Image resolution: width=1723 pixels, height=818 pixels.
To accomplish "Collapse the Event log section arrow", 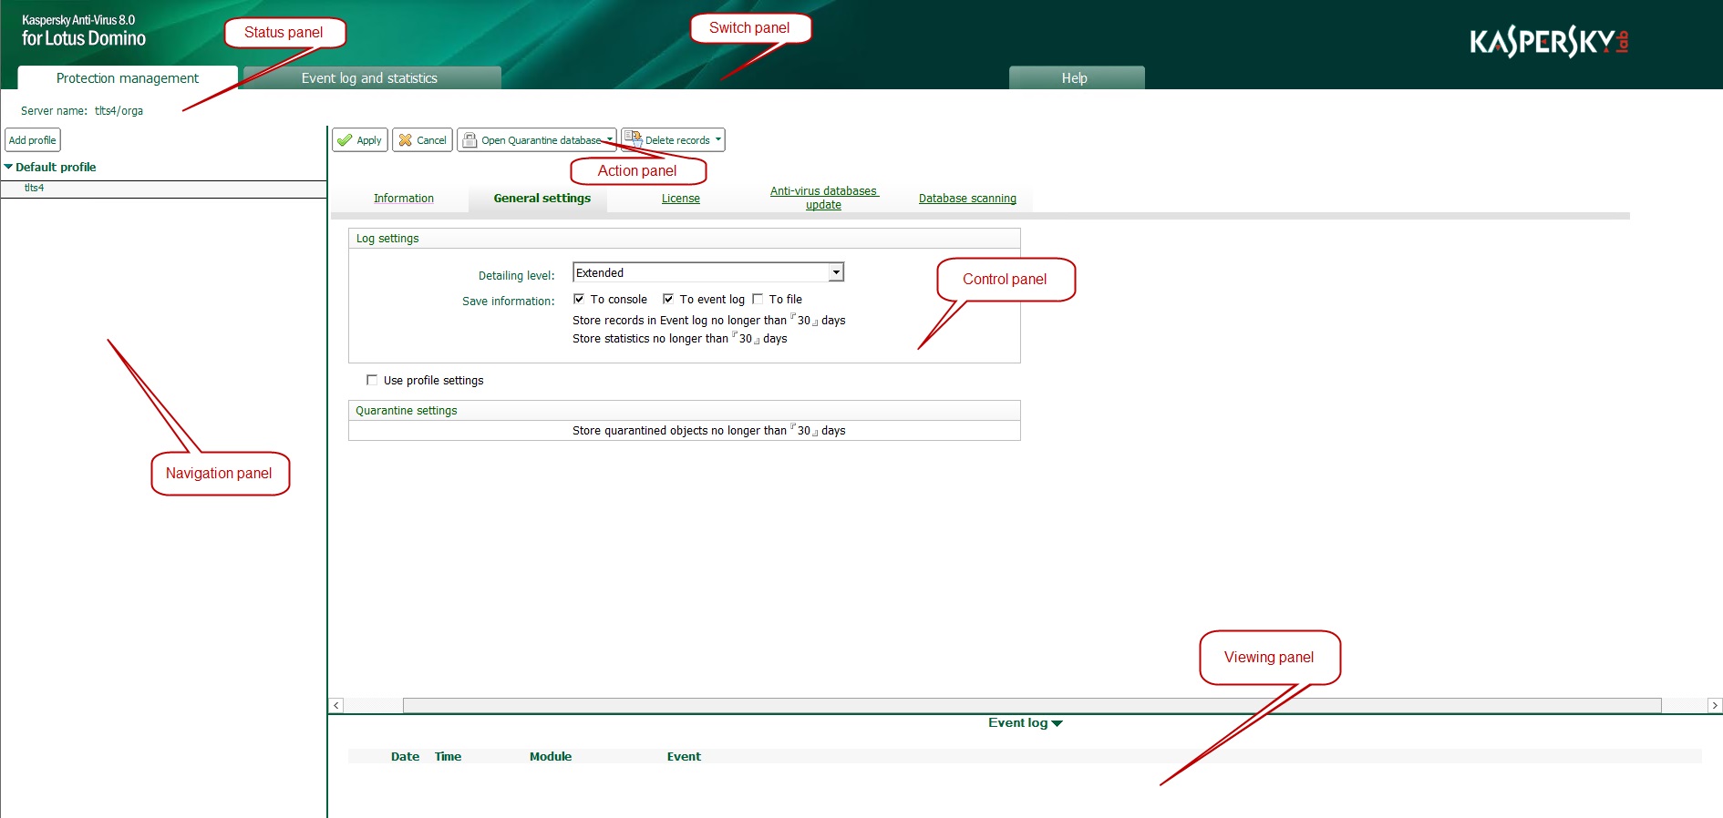I will [1058, 723].
